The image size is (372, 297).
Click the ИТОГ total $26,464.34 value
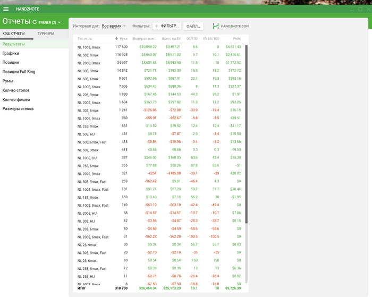(x=148, y=288)
